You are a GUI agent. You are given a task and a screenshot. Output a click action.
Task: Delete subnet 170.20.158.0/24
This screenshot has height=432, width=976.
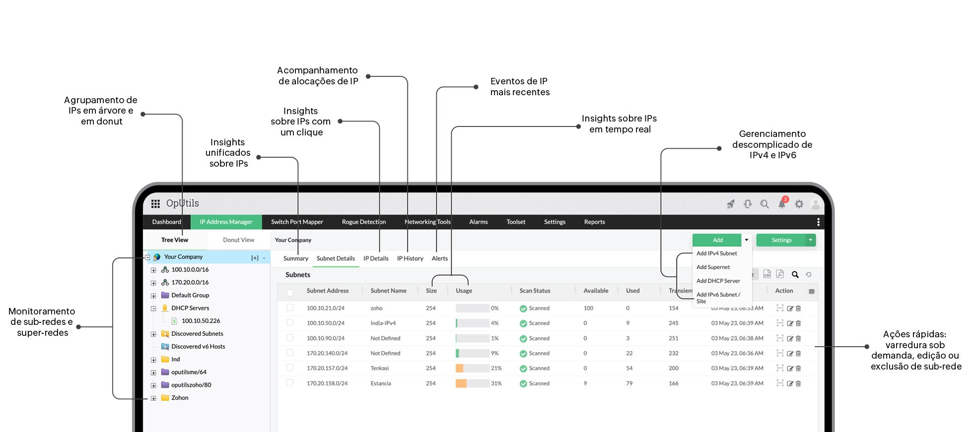798,383
